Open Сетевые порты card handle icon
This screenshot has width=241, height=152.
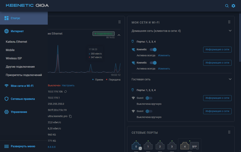pos(229,132)
